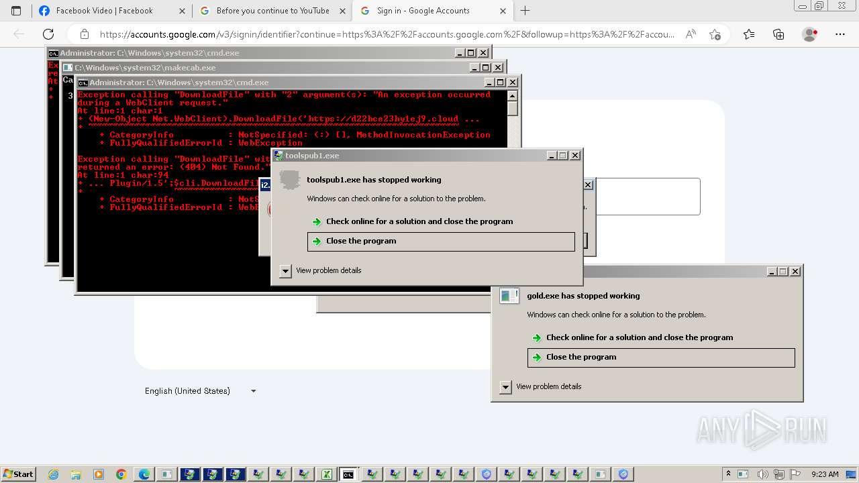Image resolution: width=859 pixels, height=483 pixels.
Task: Click the browser address bar URL
Action: (x=387, y=34)
